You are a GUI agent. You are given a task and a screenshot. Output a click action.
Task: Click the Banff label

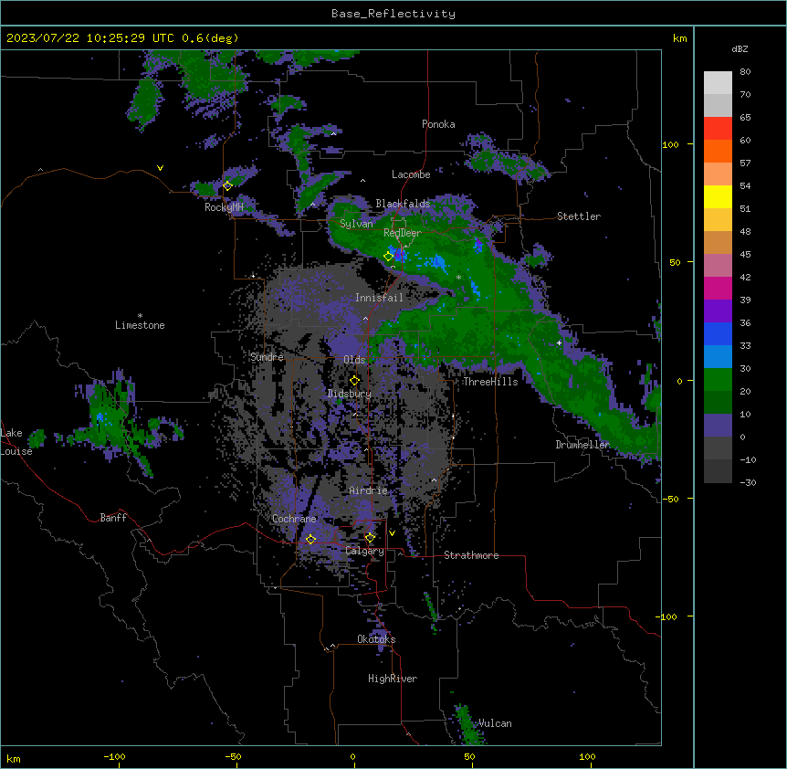point(113,518)
